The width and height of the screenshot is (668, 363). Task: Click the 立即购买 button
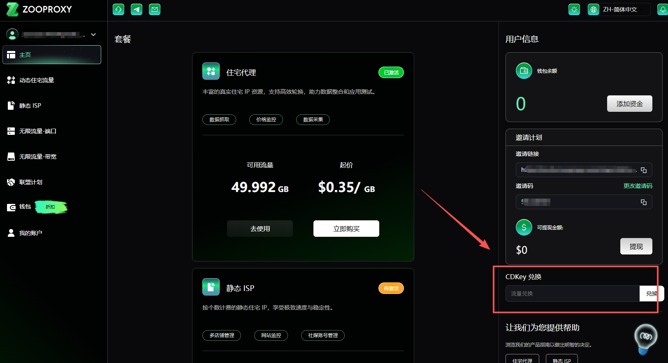click(346, 229)
